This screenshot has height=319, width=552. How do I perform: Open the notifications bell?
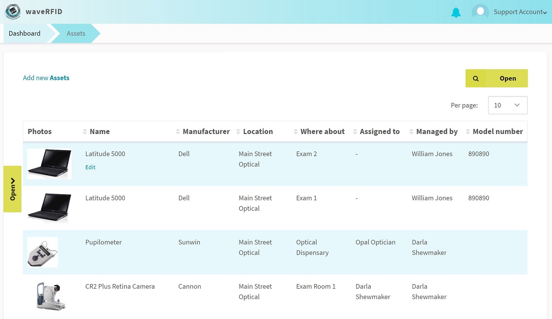(456, 12)
